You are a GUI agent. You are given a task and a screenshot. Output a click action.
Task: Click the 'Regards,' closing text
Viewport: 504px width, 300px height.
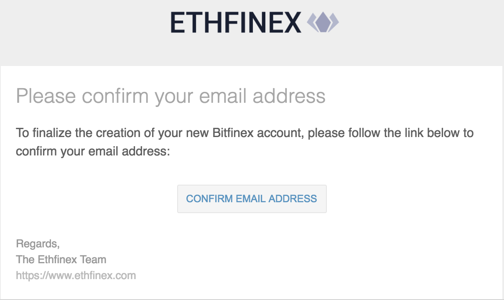pos(38,244)
